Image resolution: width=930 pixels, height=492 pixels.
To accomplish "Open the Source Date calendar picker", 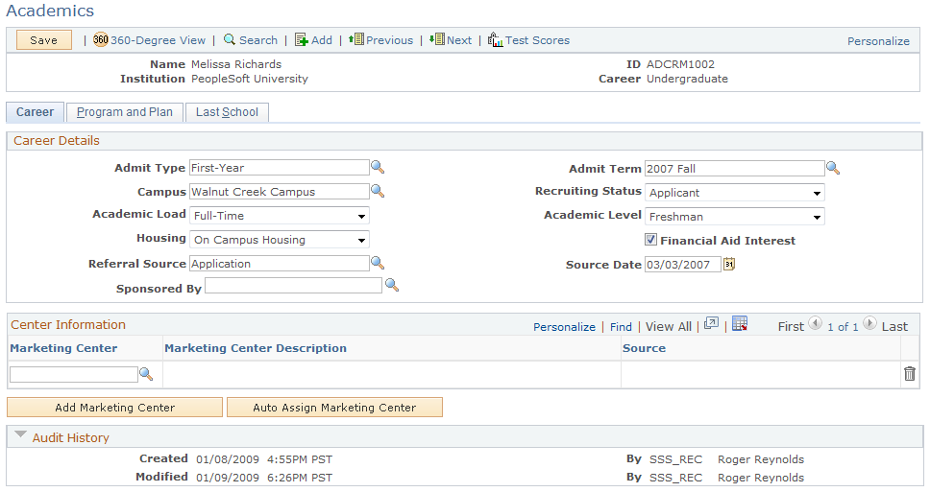I will tap(729, 265).
